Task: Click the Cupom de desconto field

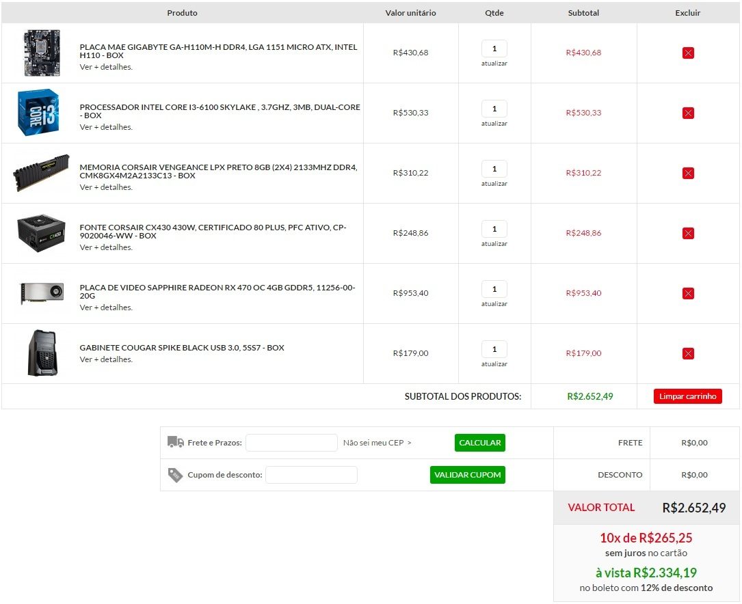Action: [x=311, y=475]
